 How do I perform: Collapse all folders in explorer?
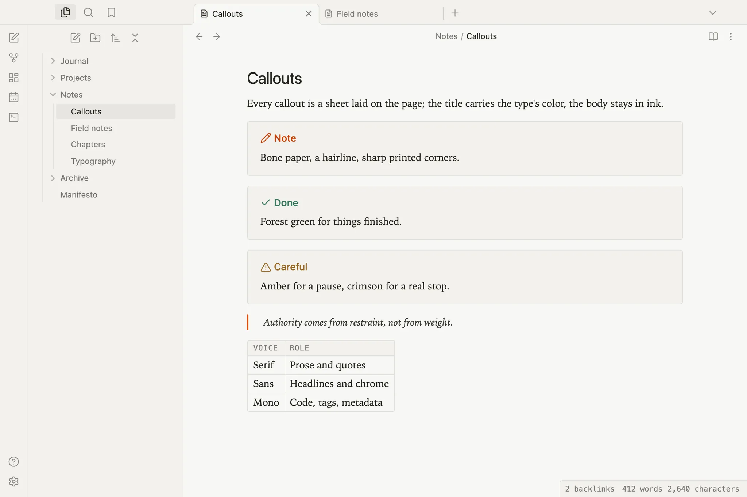pyautogui.click(x=135, y=38)
